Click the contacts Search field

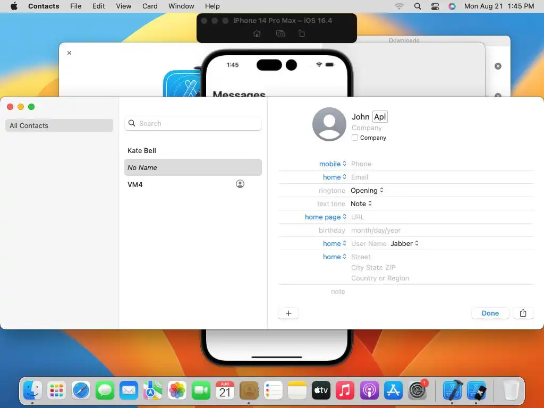click(193, 123)
